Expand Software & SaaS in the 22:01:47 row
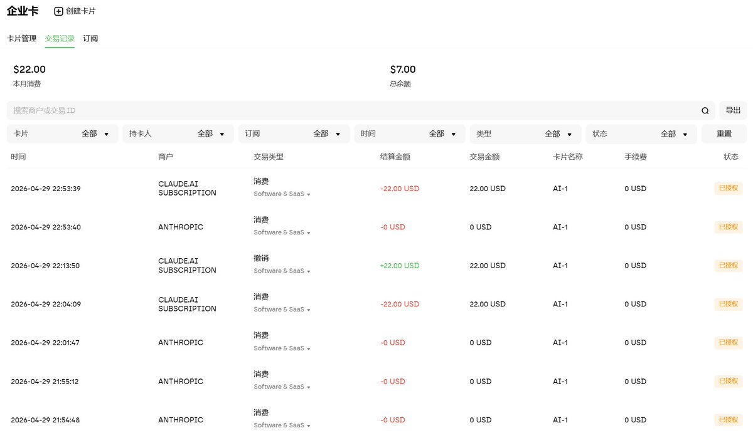 click(x=282, y=348)
